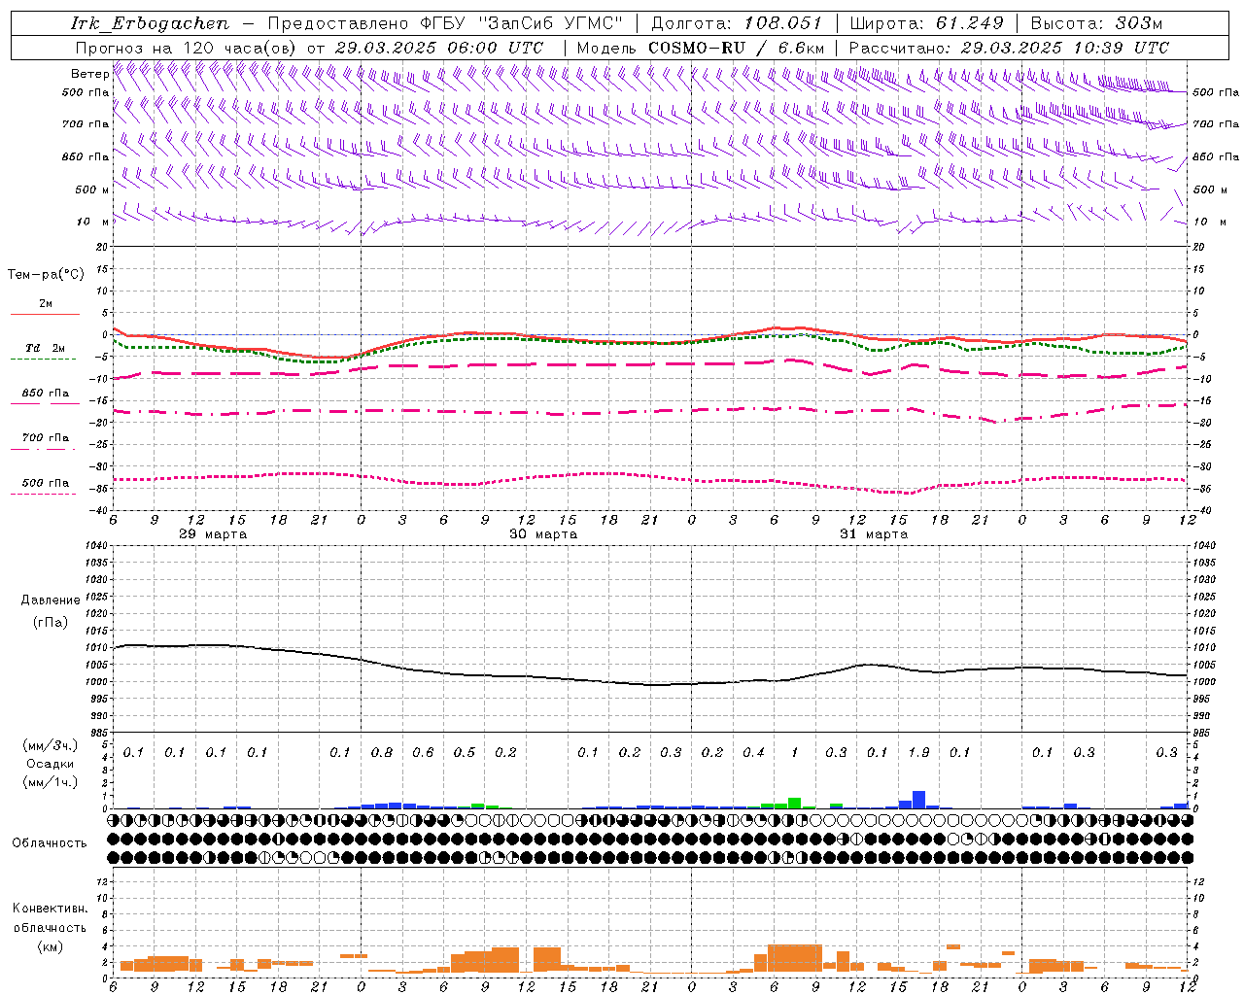Click the model label 'COSMO-RU / 6.6км'
Viewport: 1244px width, 995px height.
coord(737,48)
